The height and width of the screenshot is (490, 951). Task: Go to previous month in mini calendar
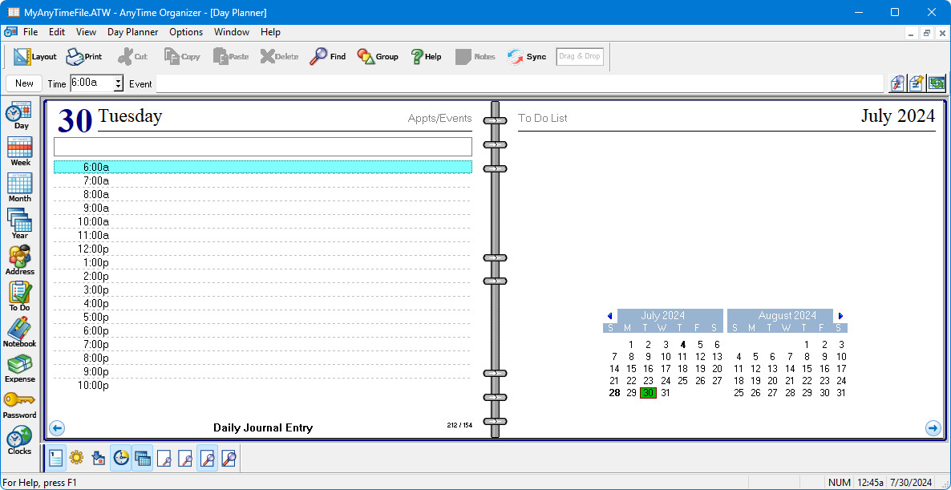pyautogui.click(x=609, y=316)
